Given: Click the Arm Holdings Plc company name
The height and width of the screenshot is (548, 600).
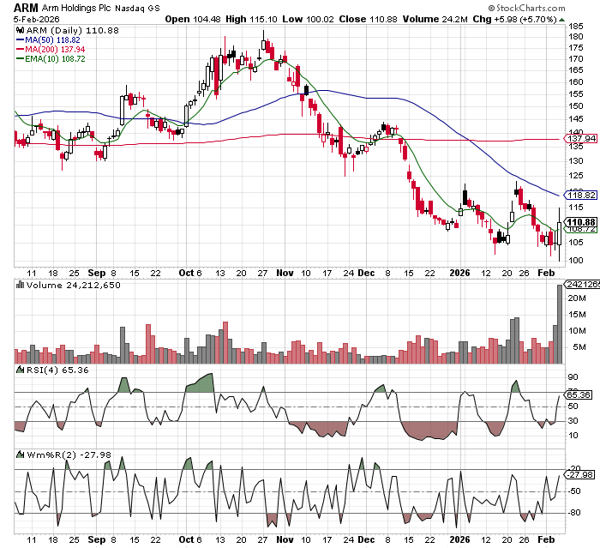Looking at the screenshot, I should 77,8.
